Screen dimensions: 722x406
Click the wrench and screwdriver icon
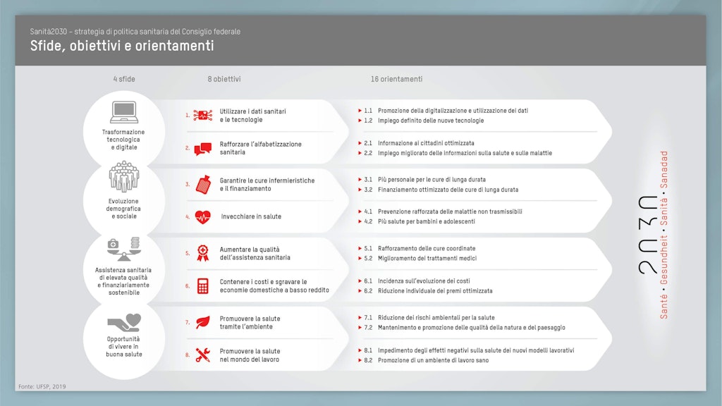click(203, 355)
